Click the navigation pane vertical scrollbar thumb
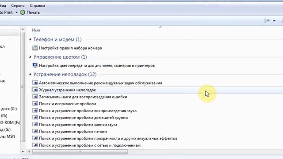This screenshot has width=283, height=159. 23,87
